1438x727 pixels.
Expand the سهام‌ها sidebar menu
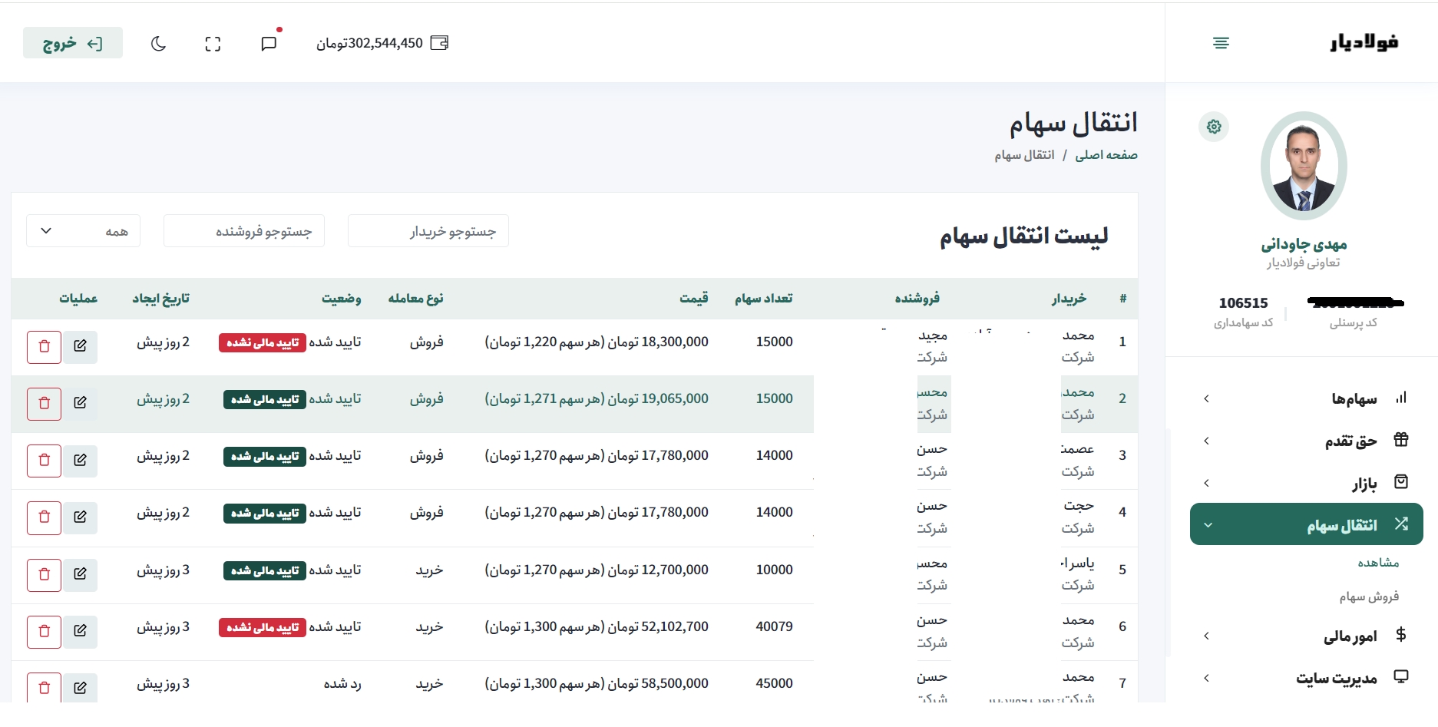[1305, 398]
